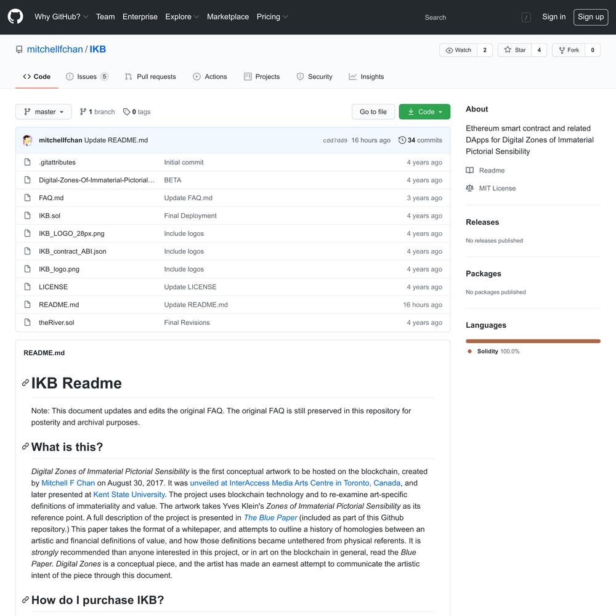The image size is (616, 616).
Task: Click the repository book icon beside mitchellfchan
Action: point(19,49)
